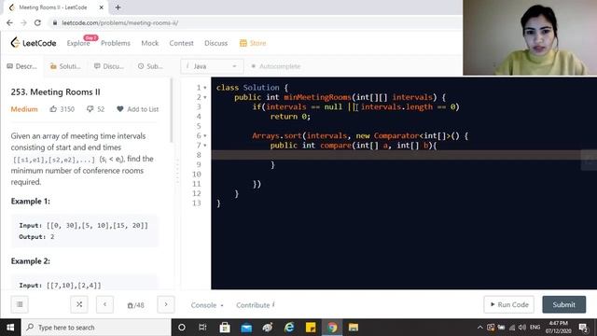Open Mock in top navigation
Screen dimensions: 597x336
[149, 43]
